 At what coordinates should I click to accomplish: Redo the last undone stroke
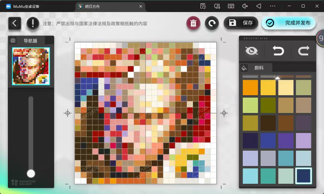coord(303,51)
